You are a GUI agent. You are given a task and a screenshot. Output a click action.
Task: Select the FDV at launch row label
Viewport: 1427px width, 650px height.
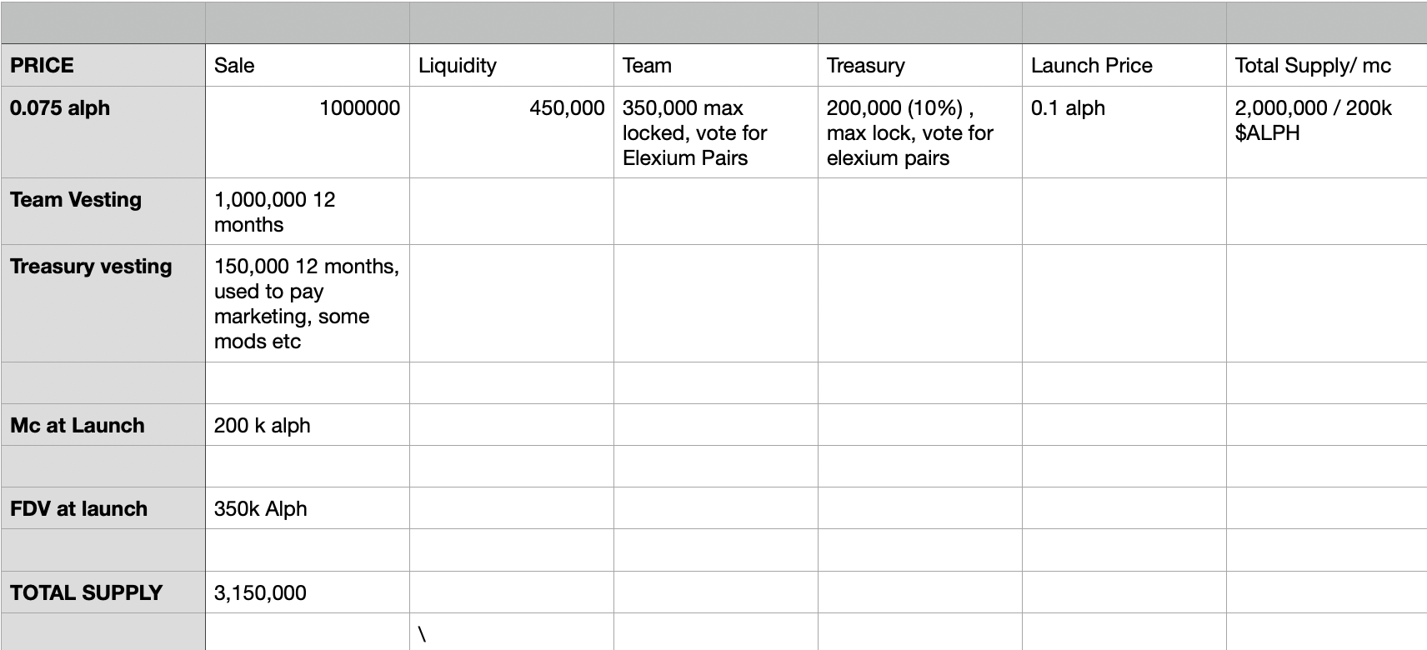[103, 508]
